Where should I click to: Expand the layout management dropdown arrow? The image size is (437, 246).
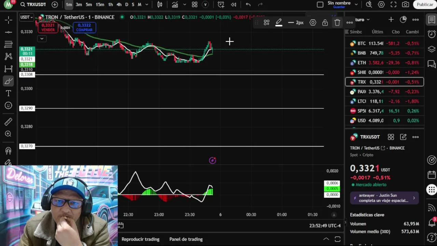coord(356,4)
